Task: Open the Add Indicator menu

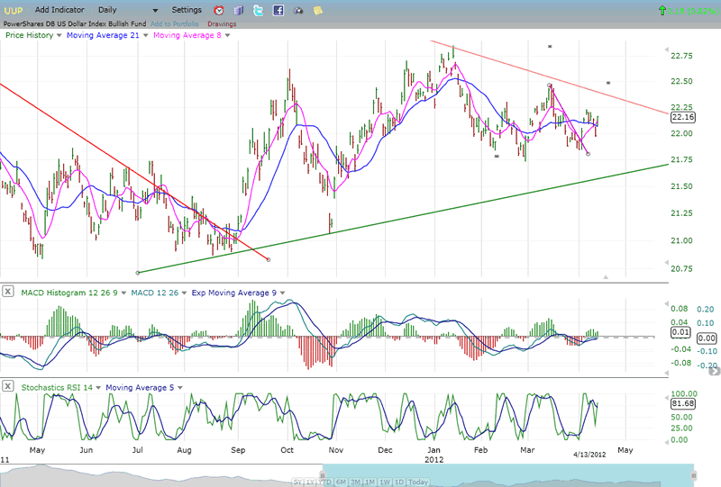Action: pyautogui.click(x=61, y=10)
